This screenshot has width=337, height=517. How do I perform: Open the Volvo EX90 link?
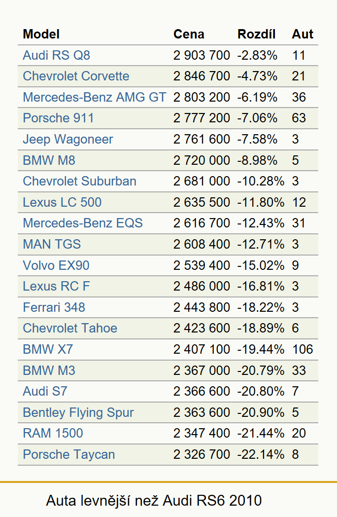pos(56,265)
